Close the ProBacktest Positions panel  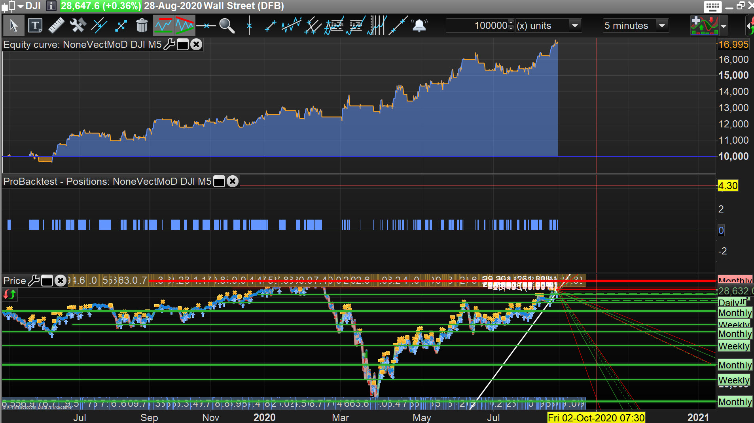(x=233, y=181)
